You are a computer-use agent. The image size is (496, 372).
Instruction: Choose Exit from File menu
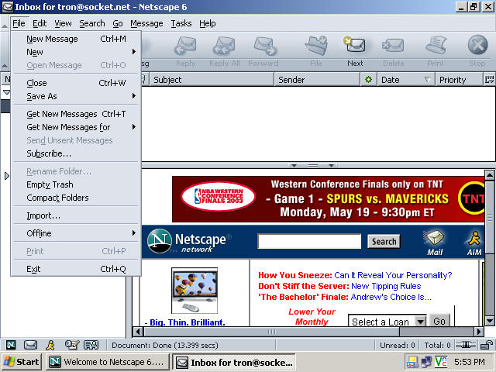[76, 269]
